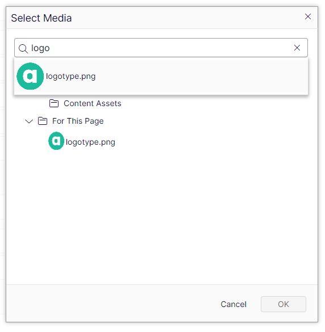Choose logotype.png filename in the suggestion dropdown
Screen dimensions: 325x332
coord(70,76)
